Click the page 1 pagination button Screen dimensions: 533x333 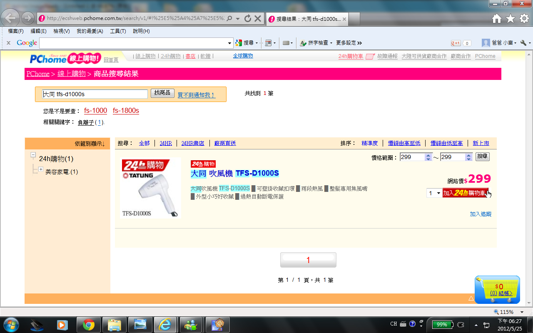tap(308, 260)
